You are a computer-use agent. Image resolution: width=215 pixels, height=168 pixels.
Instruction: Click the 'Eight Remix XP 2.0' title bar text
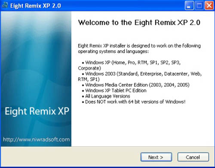click(x=36, y=6)
